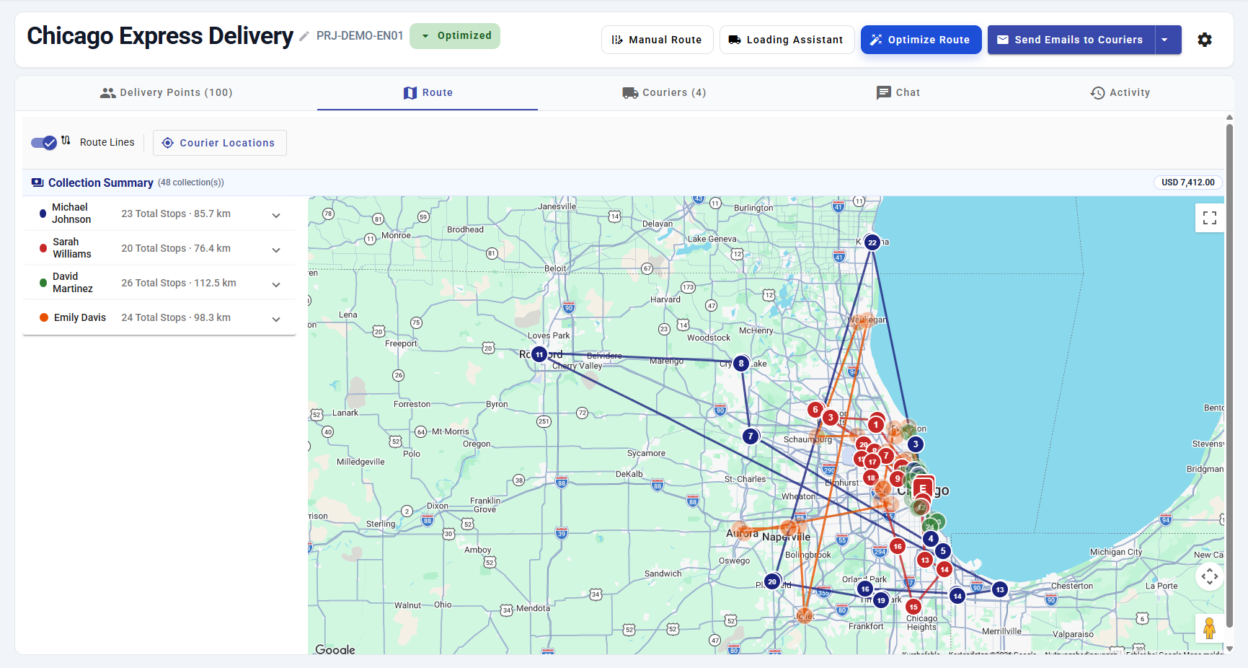Select blue map marker 4
The width and height of the screenshot is (1248, 668).
pyautogui.click(x=931, y=538)
